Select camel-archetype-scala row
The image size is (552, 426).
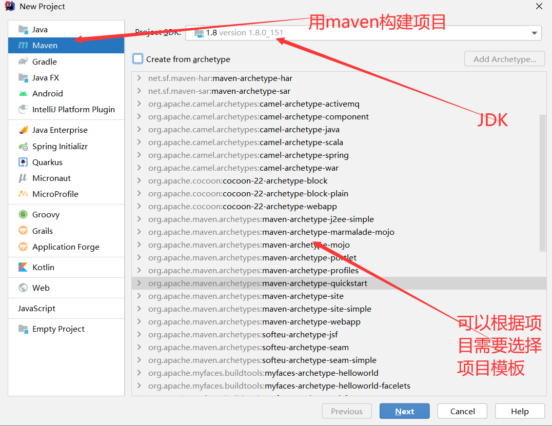coord(339,142)
